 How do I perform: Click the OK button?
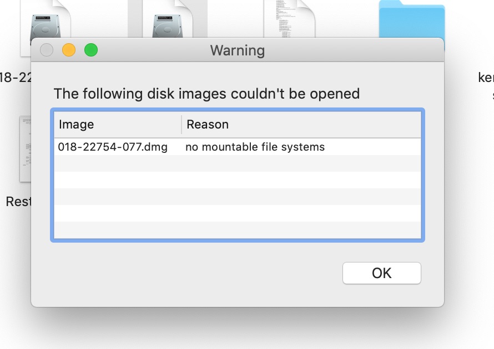381,273
